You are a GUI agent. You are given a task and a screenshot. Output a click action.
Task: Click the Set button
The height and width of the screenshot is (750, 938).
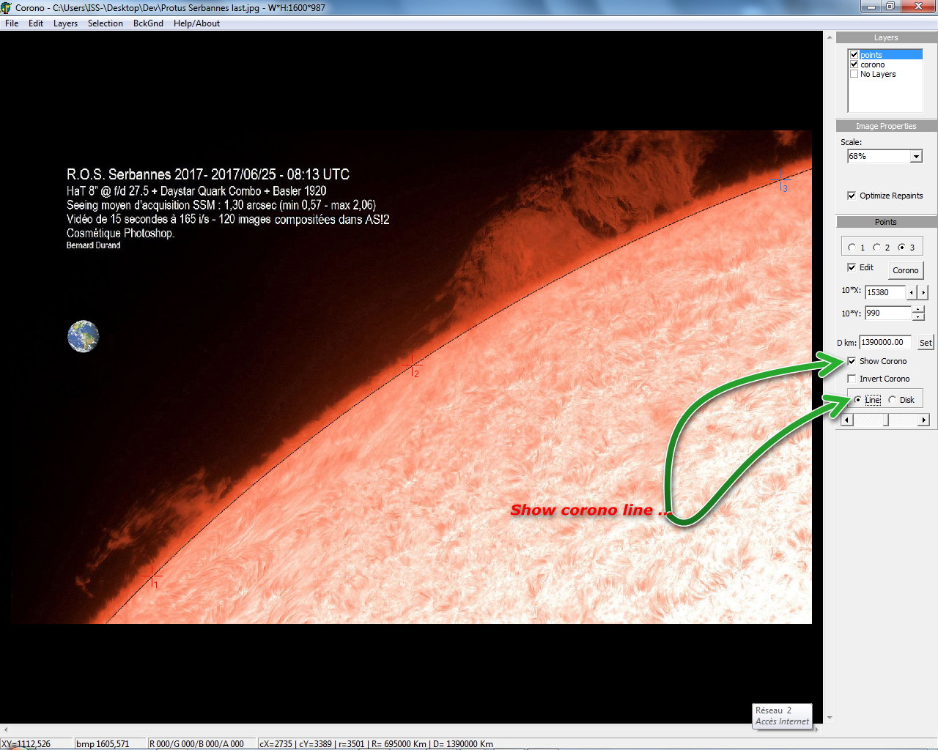(926, 343)
